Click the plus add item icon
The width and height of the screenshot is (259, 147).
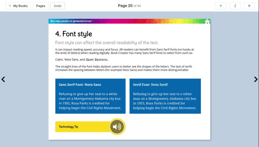(x=221, y=6)
